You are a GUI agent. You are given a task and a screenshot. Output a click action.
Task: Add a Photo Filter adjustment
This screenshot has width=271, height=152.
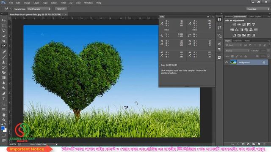click(x=246, y=30)
